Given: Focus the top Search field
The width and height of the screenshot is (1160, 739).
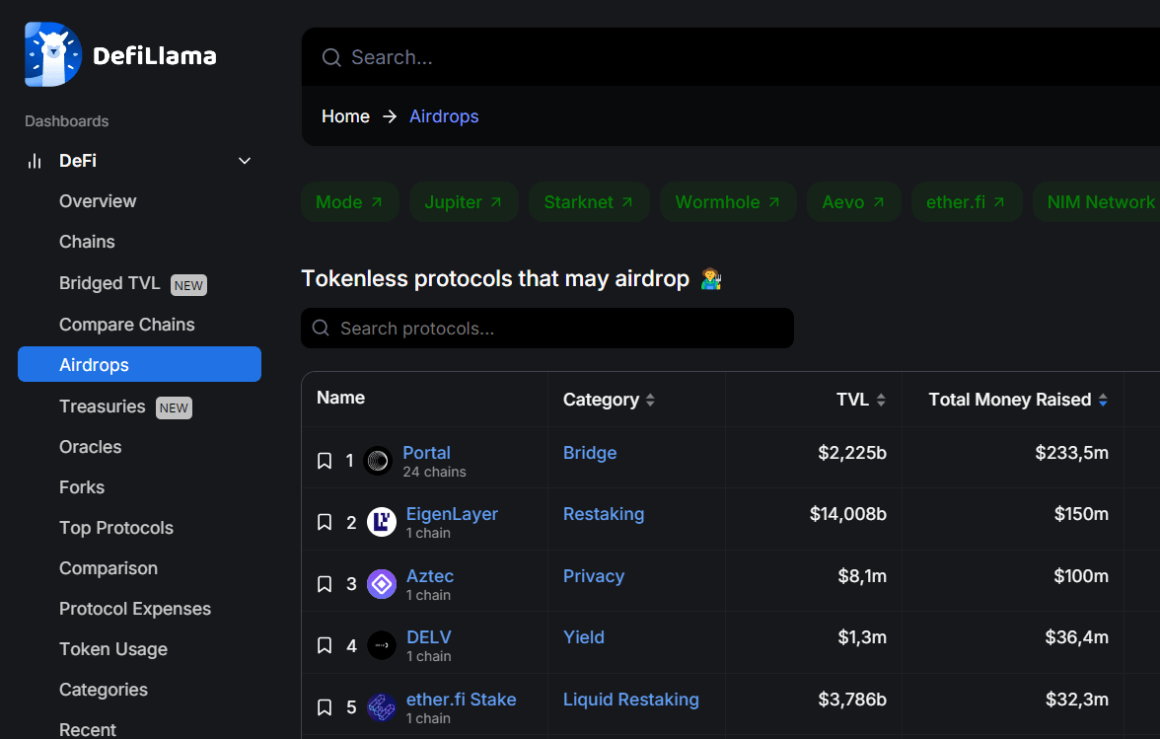Looking at the screenshot, I should tap(731, 57).
